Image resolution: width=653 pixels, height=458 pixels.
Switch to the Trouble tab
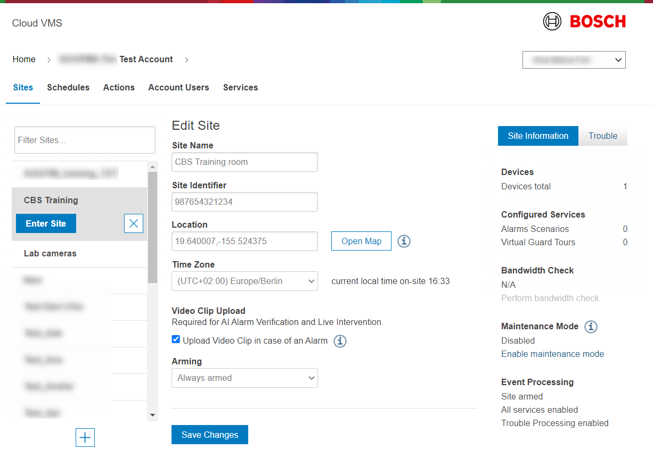(x=602, y=136)
